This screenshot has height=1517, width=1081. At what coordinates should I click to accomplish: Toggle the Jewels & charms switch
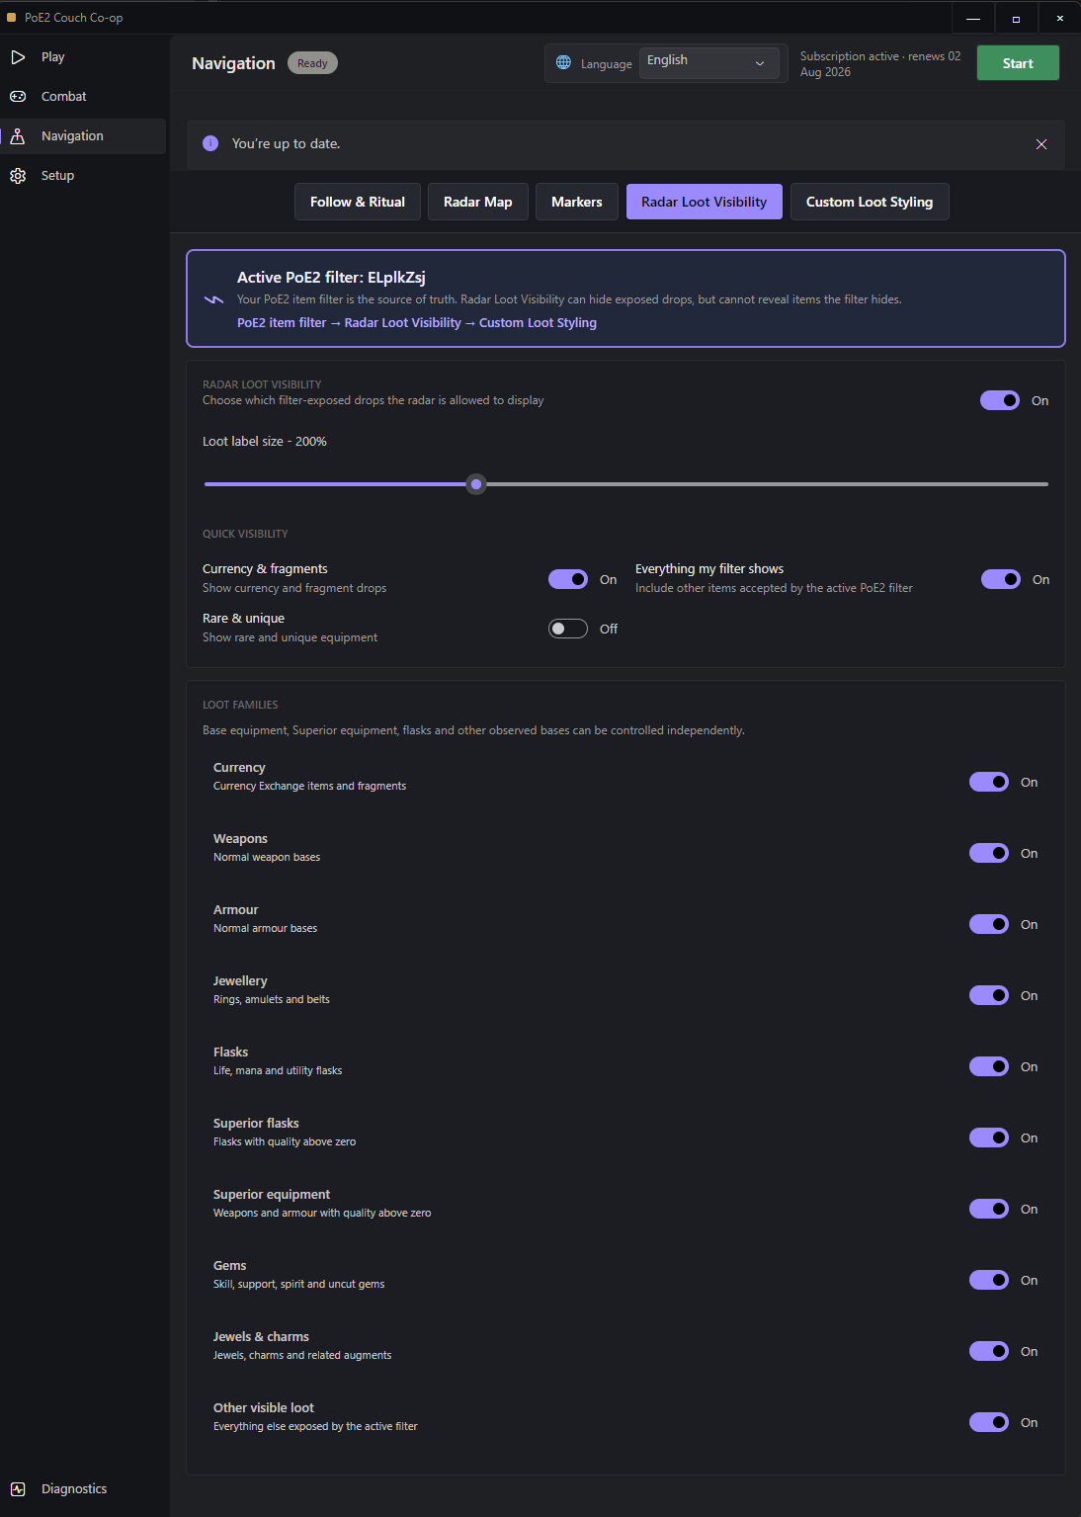pyautogui.click(x=989, y=1351)
